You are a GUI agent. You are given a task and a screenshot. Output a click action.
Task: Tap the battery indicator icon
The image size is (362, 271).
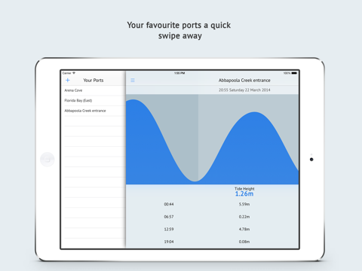pos(294,73)
